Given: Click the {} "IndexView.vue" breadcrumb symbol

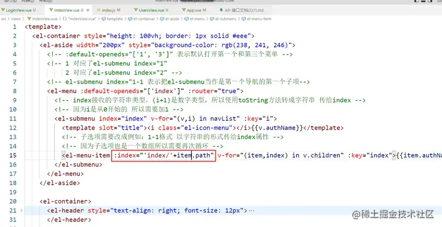Looking at the screenshot, I should tap(79, 19).
